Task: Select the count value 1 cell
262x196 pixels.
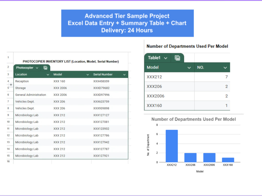Action: point(212,106)
